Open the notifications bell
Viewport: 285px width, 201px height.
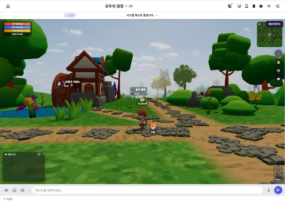coord(278,62)
